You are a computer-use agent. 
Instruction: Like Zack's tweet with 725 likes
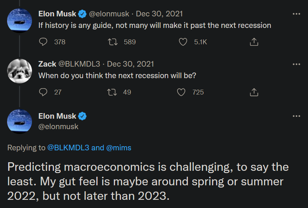coord(181,92)
